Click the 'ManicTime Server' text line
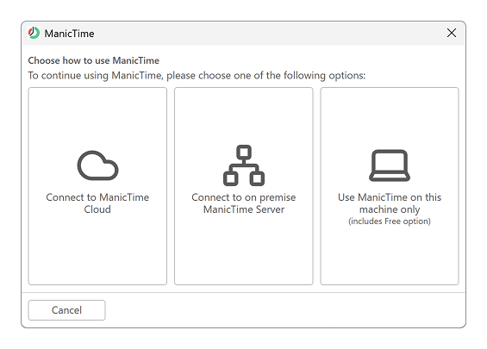This screenshot has width=487, height=349. [244, 209]
